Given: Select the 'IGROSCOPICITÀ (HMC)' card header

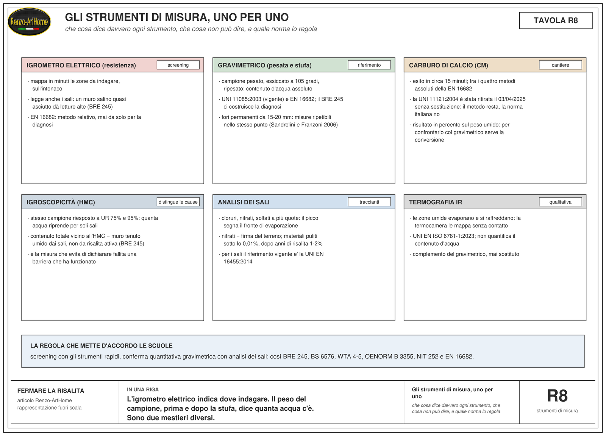Looking at the screenshot, I should click(x=112, y=202).
